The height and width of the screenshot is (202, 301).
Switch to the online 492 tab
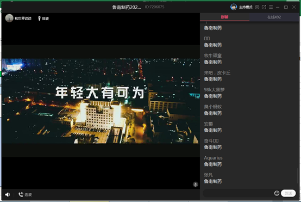[x=274, y=17]
